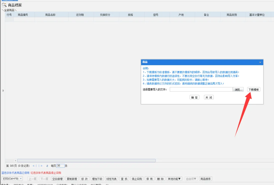Open the 打印(Ctrl+F9) dropdown
The height and width of the screenshot is (185, 274).
coord(12,179)
